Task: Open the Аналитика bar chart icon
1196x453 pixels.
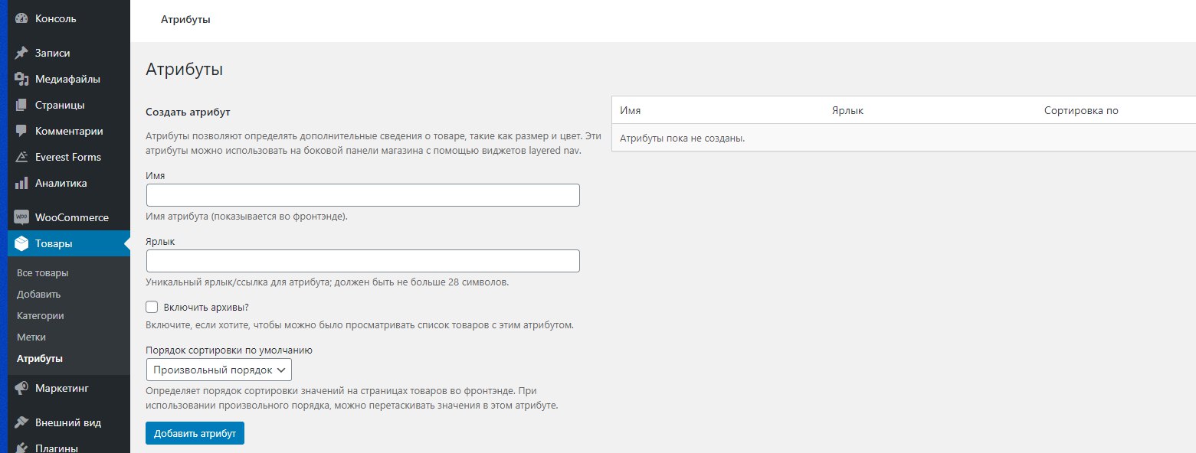Action: point(21,184)
